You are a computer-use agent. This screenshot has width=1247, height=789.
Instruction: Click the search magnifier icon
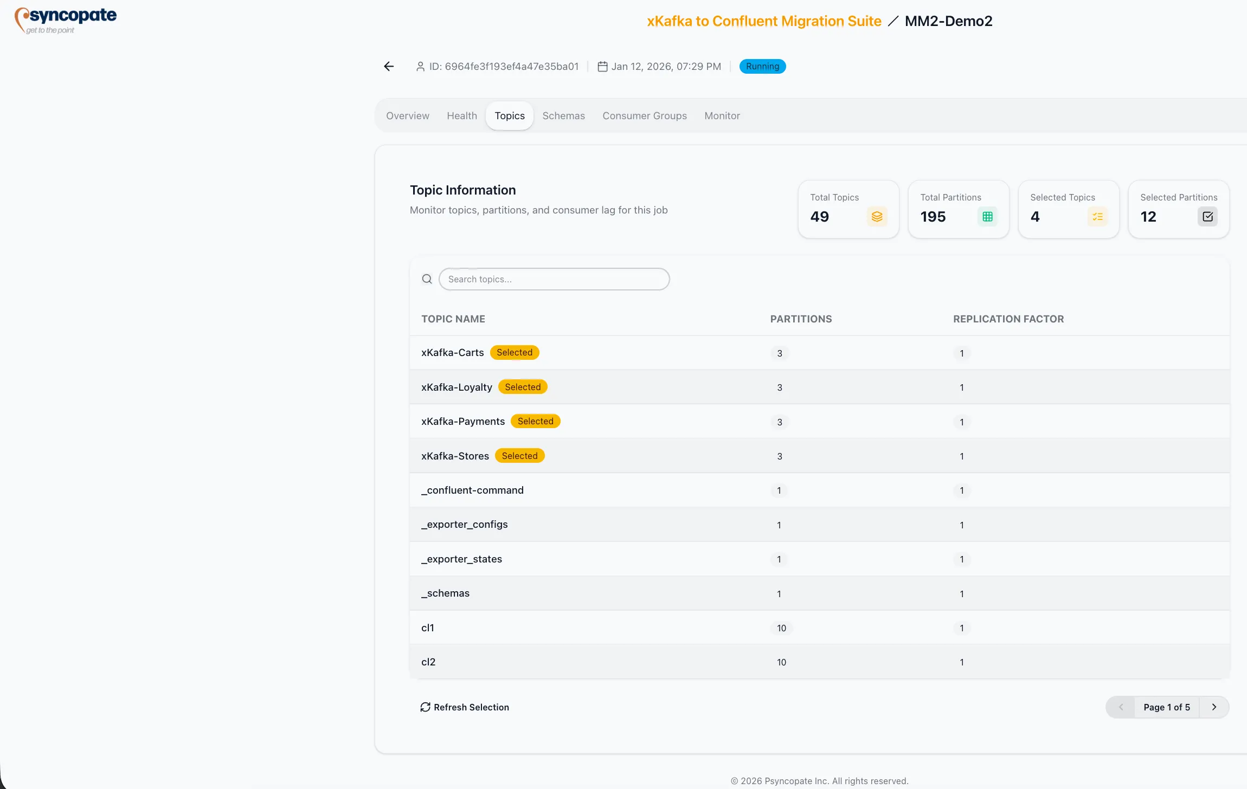(427, 279)
